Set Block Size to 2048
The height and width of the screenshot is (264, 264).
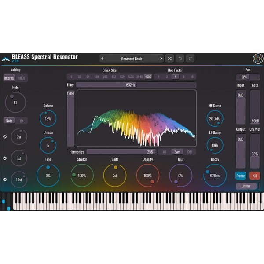pyautogui.click(x=139, y=77)
